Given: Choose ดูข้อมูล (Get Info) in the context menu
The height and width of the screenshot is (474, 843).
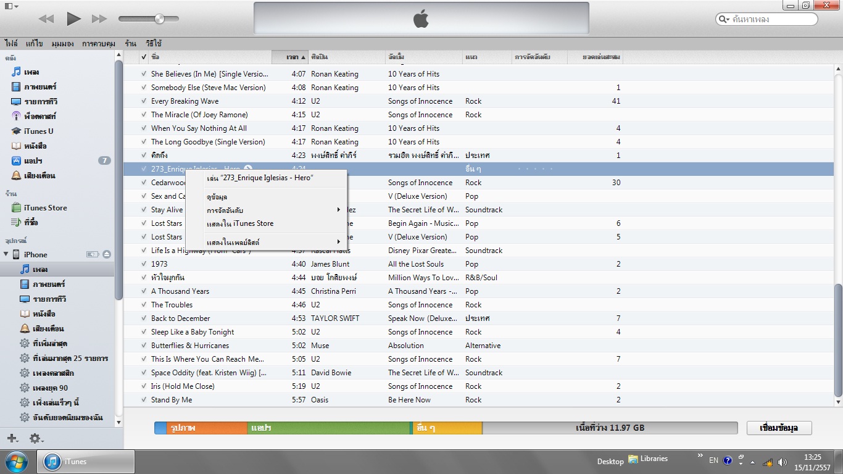Looking at the screenshot, I should pyautogui.click(x=274, y=196).
